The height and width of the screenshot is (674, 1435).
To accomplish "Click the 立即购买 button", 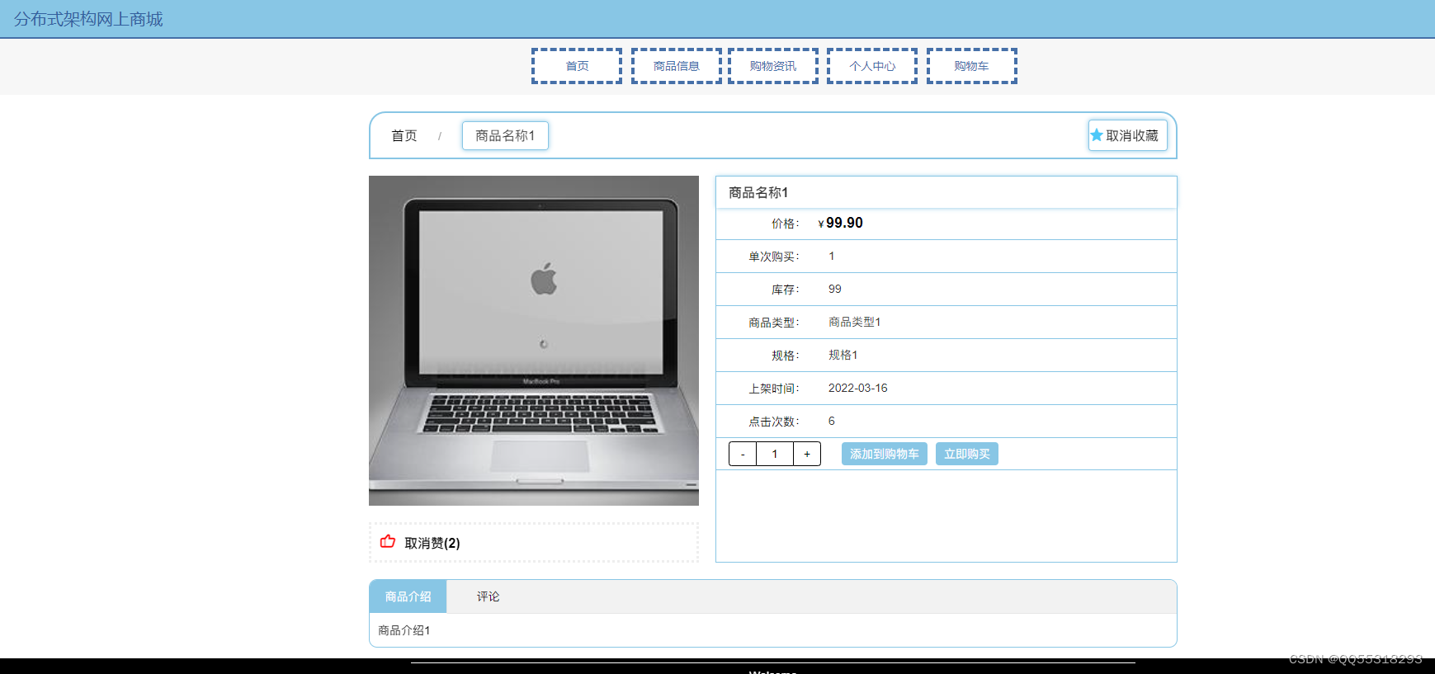I will [967, 454].
